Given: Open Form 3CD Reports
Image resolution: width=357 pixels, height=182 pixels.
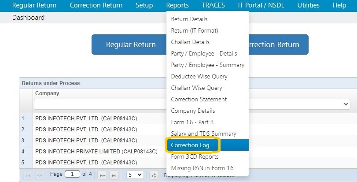Looking at the screenshot, I should click(195, 156).
